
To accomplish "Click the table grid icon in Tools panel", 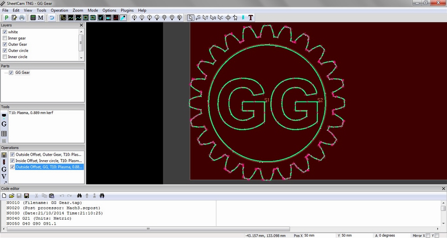I will (x=4, y=134).
